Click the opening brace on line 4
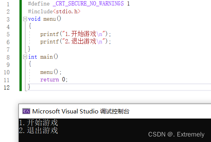 (30, 26)
